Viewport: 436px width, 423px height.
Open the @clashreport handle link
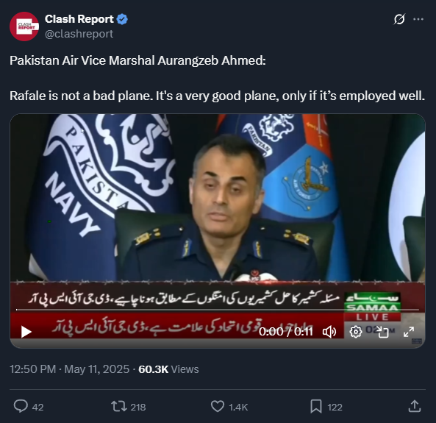[x=79, y=34]
